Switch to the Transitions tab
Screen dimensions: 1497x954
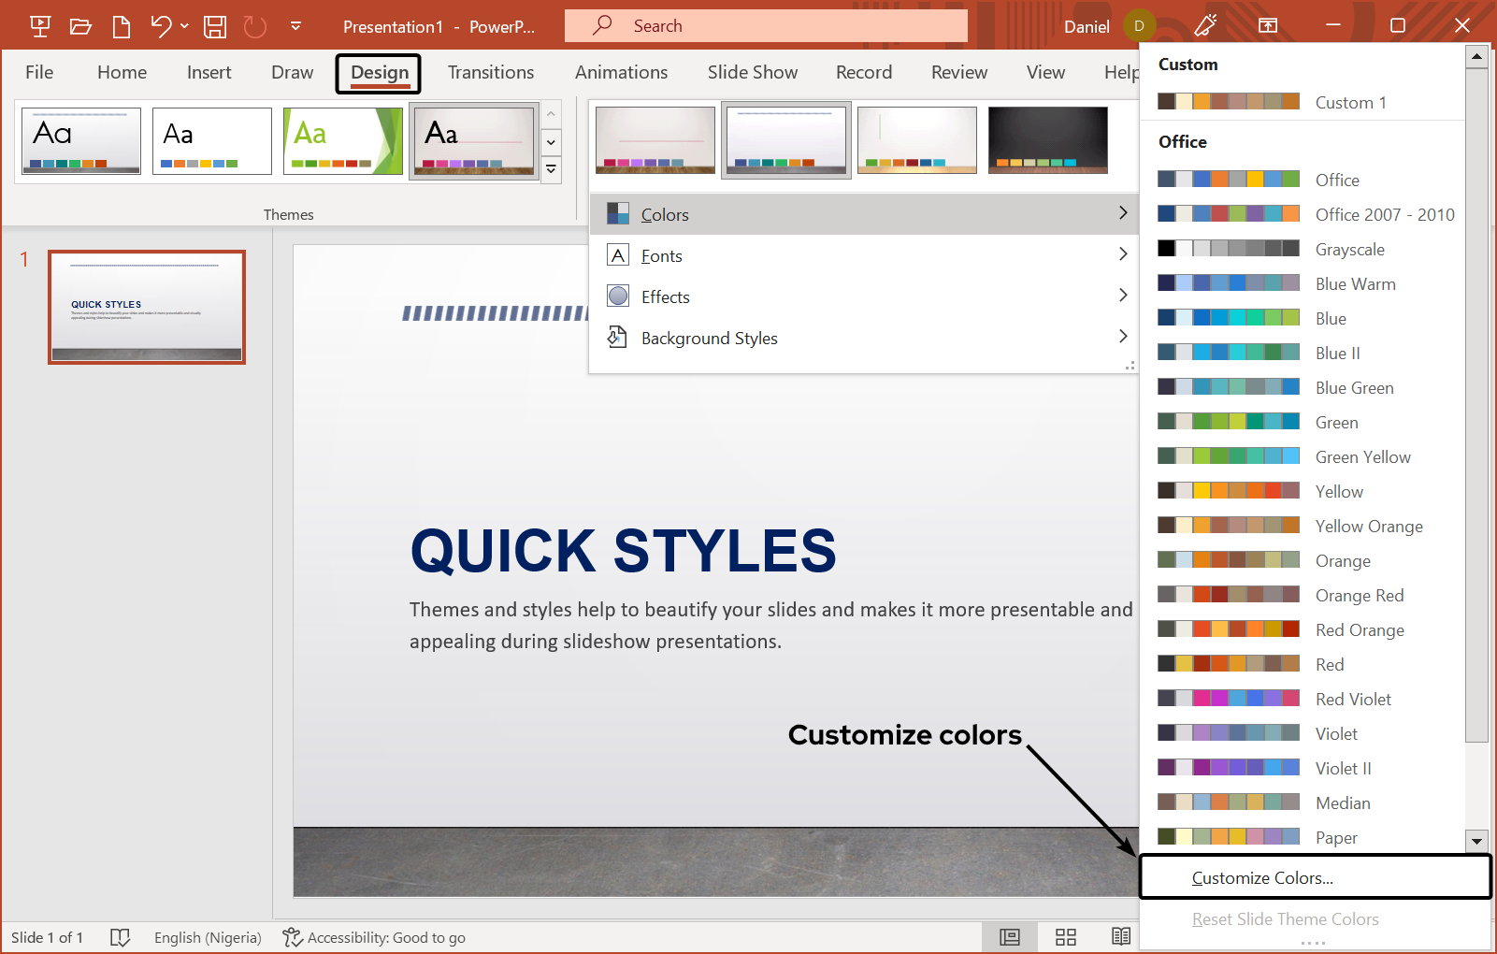point(490,72)
